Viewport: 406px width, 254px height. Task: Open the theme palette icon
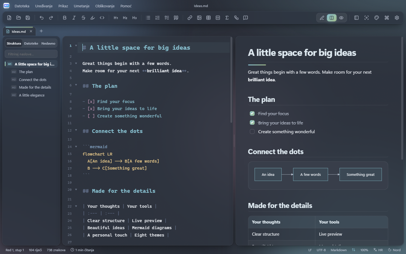(x=376, y=18)
